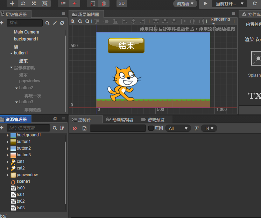Pop out the assets panel window
Image resolution: width=261 pixels, height=218 pixels.
point(55,119)
